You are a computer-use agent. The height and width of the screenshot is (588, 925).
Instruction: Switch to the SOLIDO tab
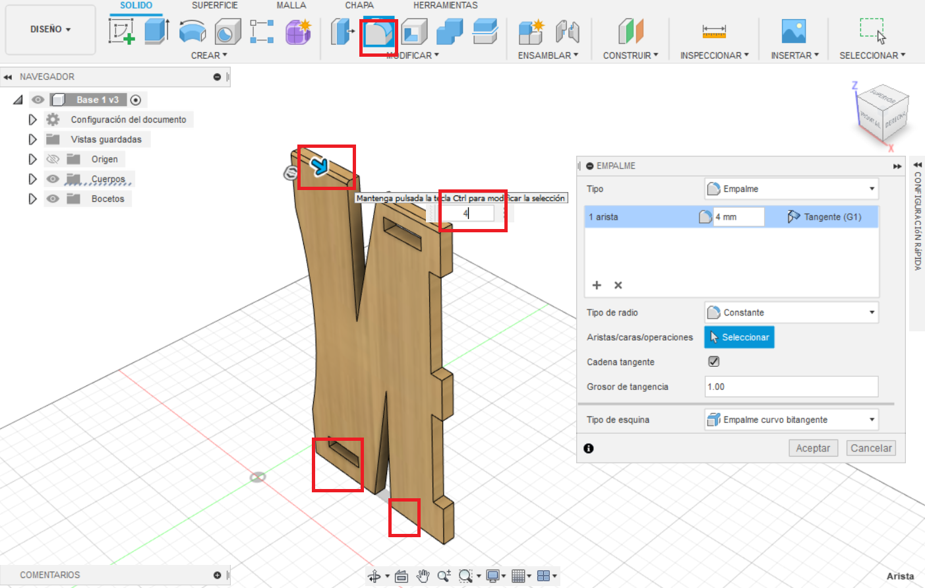pos(136,5)
